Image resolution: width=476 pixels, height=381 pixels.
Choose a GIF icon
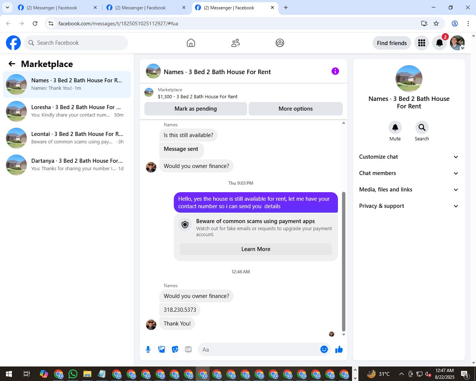coord(188,349)
